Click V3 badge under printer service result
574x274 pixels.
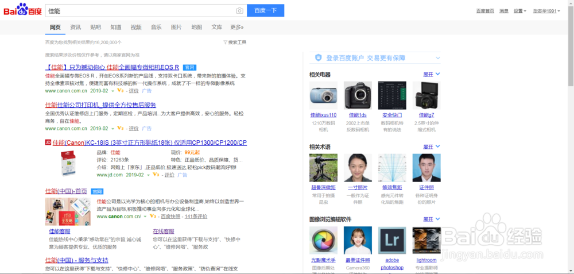coord(120,129)
